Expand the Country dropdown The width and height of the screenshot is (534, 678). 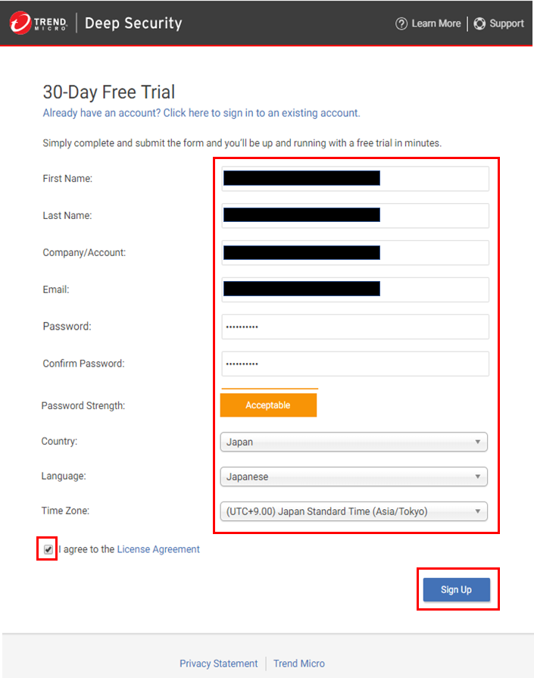pyautogui.click(x=354, y=442)
